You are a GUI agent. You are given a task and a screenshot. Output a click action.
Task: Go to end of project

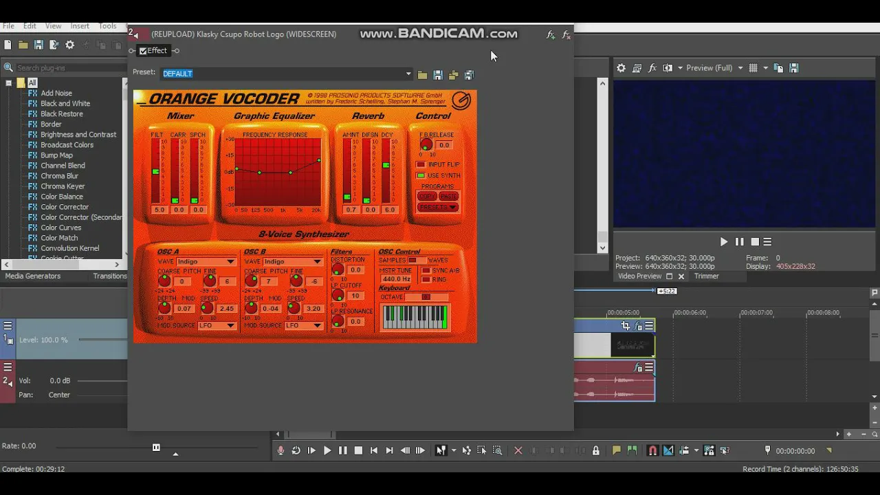tap(389, 450)
